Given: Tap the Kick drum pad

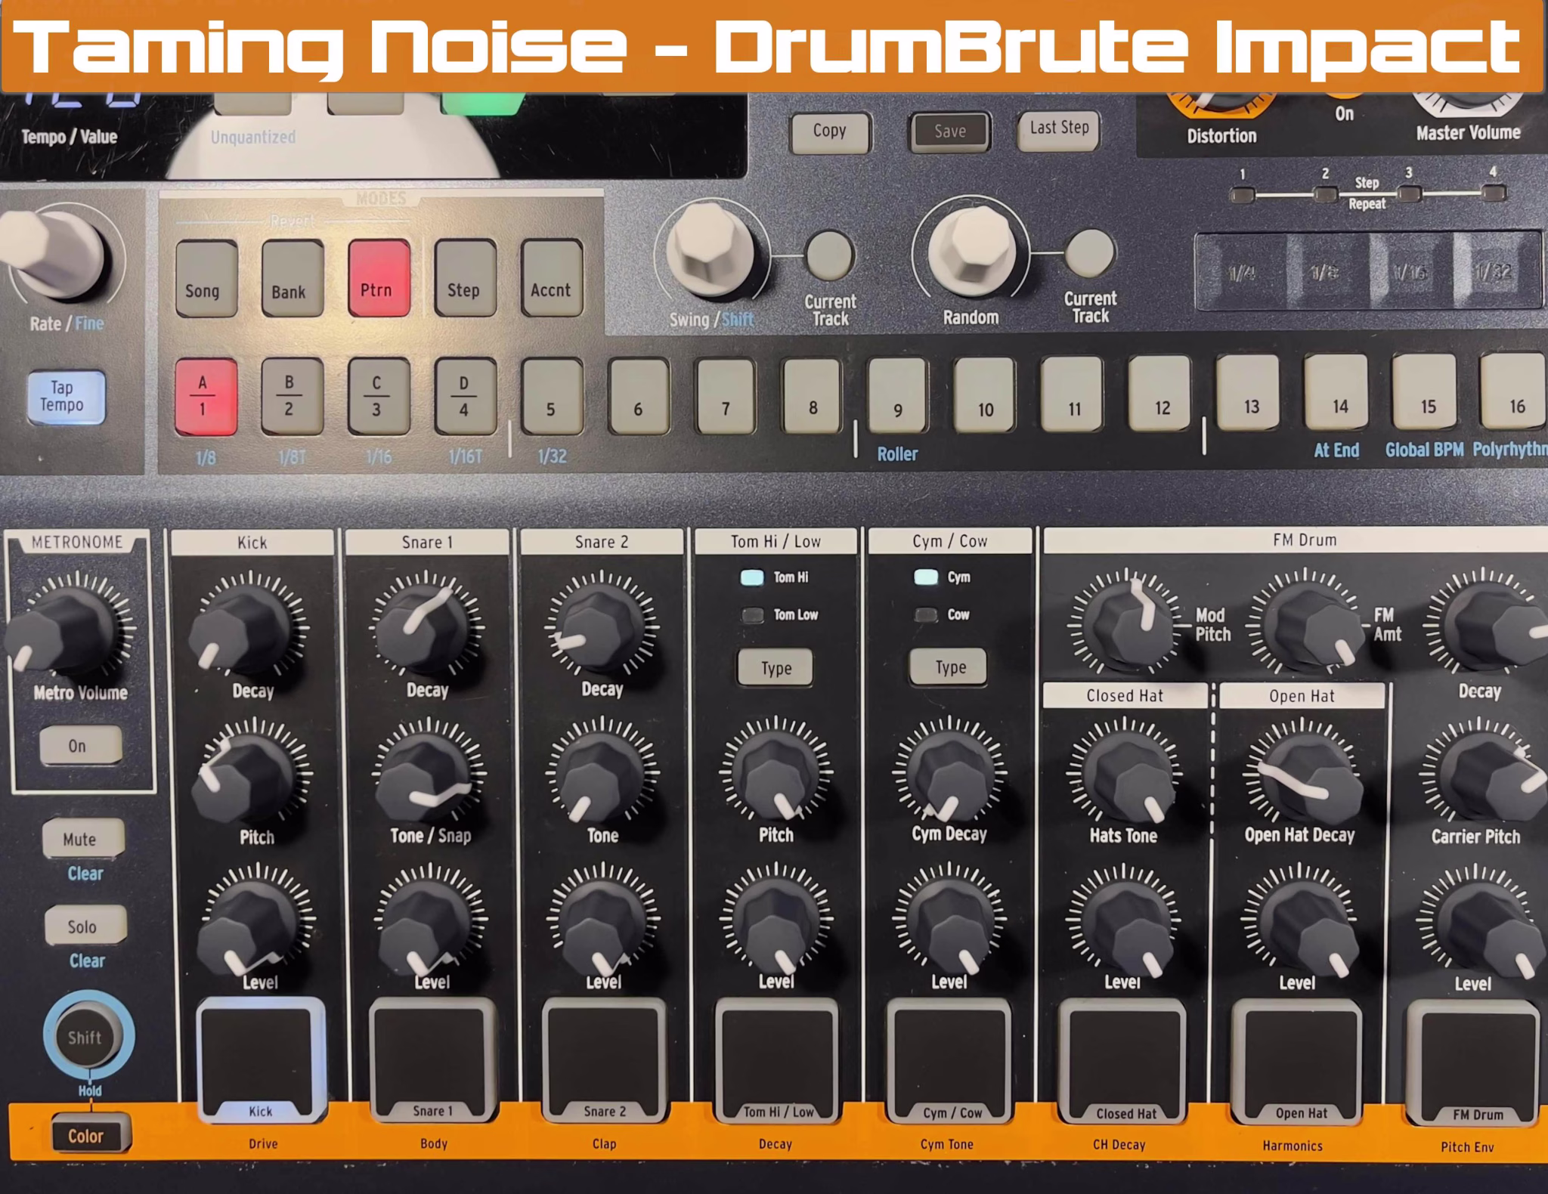Looking at the screenshot, I should [261, 1059].
